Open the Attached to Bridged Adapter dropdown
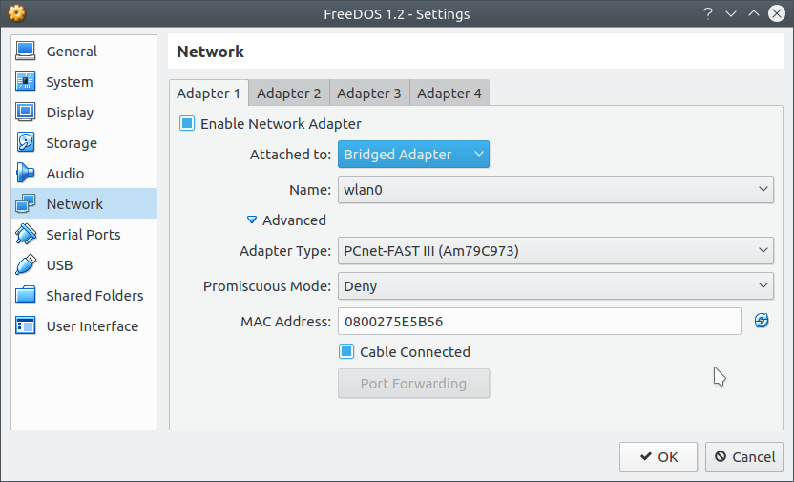The width and height of the screenshot is (794, 482). pyautogui.click(x=413, y=155)
